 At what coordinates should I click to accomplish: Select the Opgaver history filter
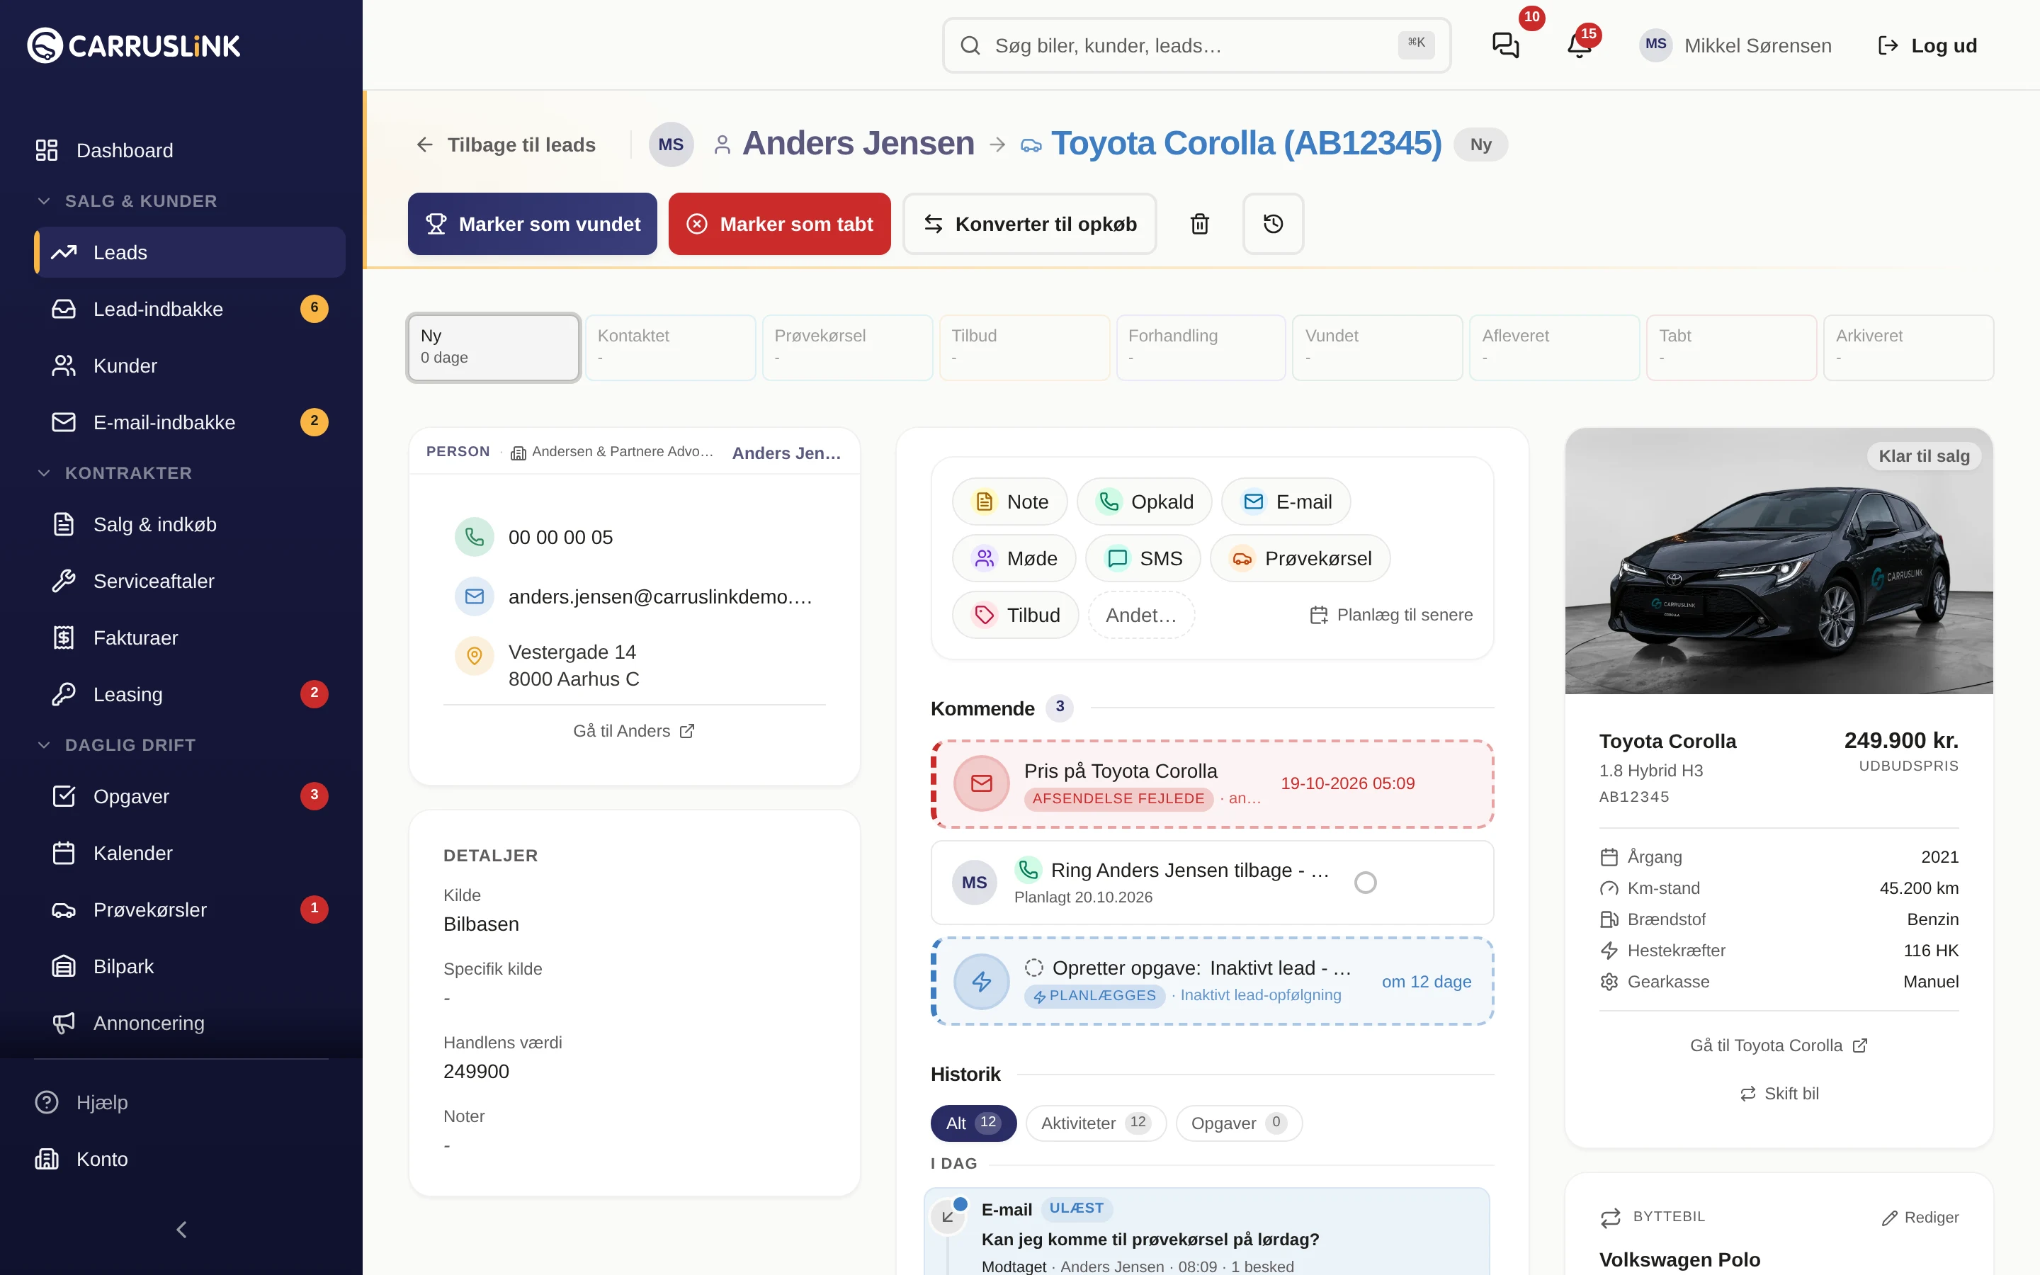[x=1238, y=1123]
